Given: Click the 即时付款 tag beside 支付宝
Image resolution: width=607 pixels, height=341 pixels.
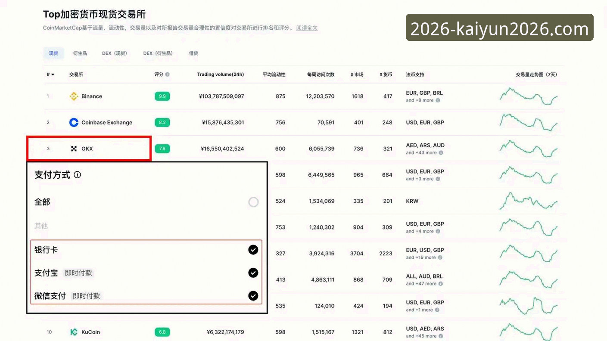Looking at the screenshot, I should (x=78, y=273).
